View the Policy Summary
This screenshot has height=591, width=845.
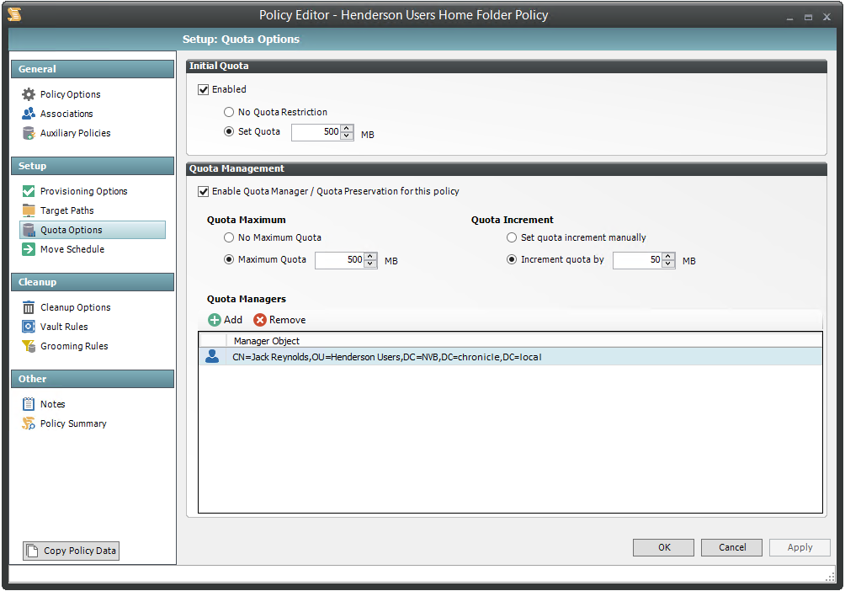tap(73, 423)
